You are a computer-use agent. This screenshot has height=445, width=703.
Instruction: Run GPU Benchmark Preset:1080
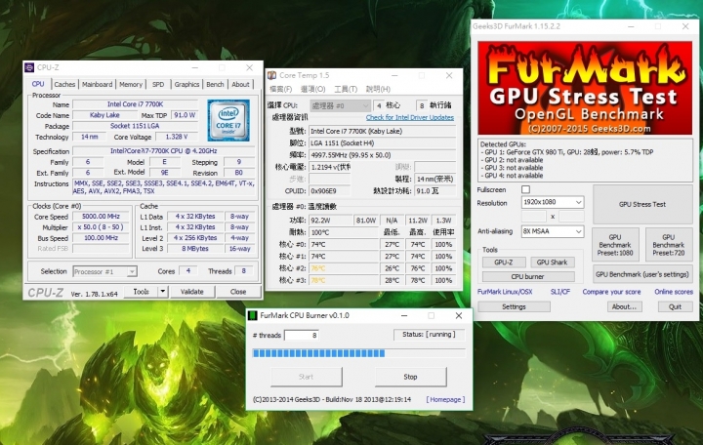615,245
